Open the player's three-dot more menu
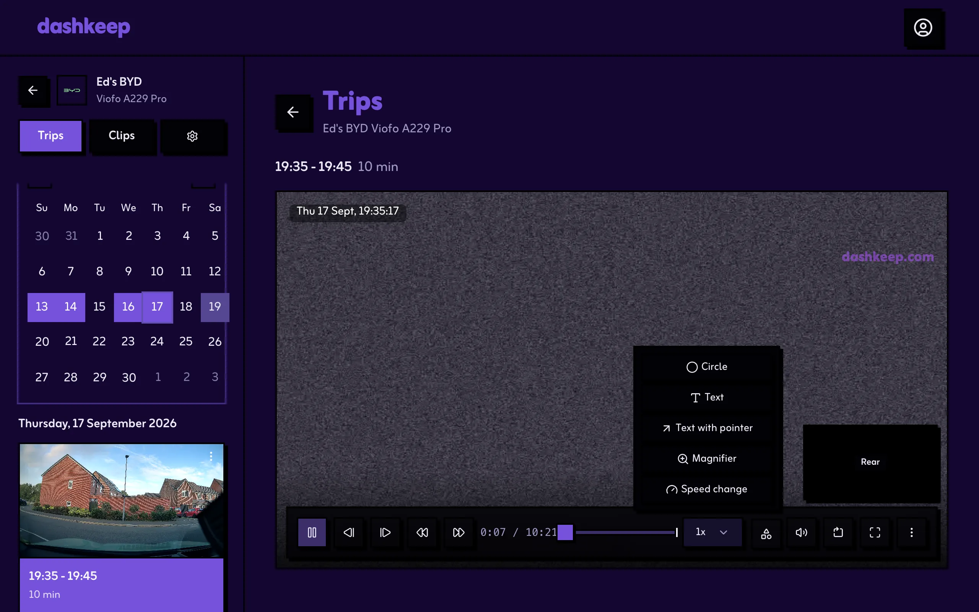This screenshot has height=612, width=979. [911, 532]
